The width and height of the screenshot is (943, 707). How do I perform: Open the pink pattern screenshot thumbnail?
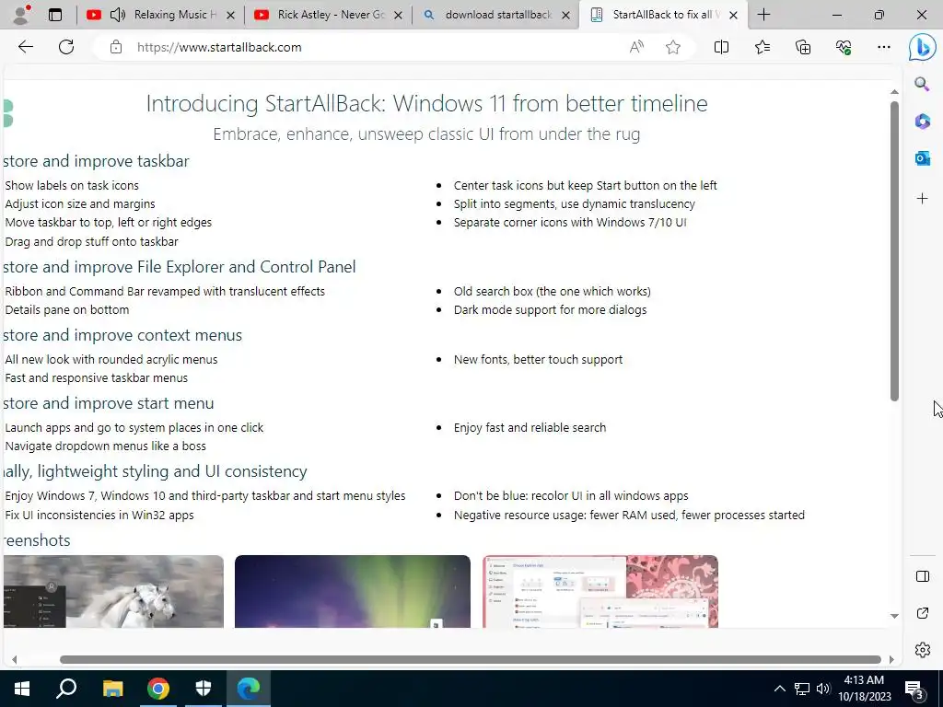(600, 592)
